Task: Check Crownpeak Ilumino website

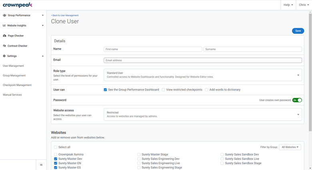Action: click(x=56, y=154)
